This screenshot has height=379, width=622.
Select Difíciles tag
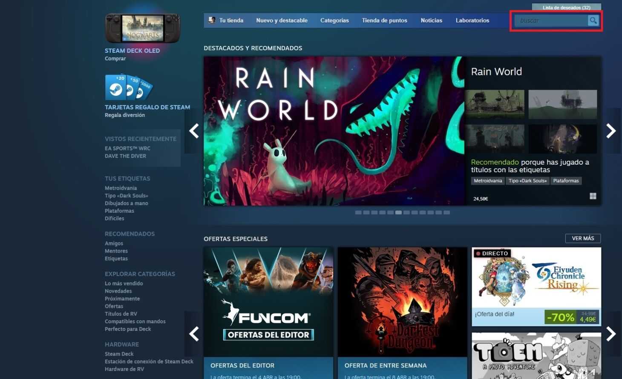(114, 219)
